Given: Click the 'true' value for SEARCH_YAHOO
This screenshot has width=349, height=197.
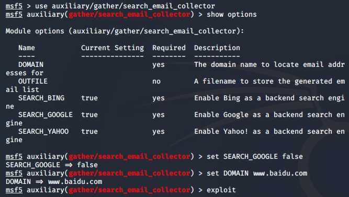Looking at the screenshot, I should coord(89,131).
